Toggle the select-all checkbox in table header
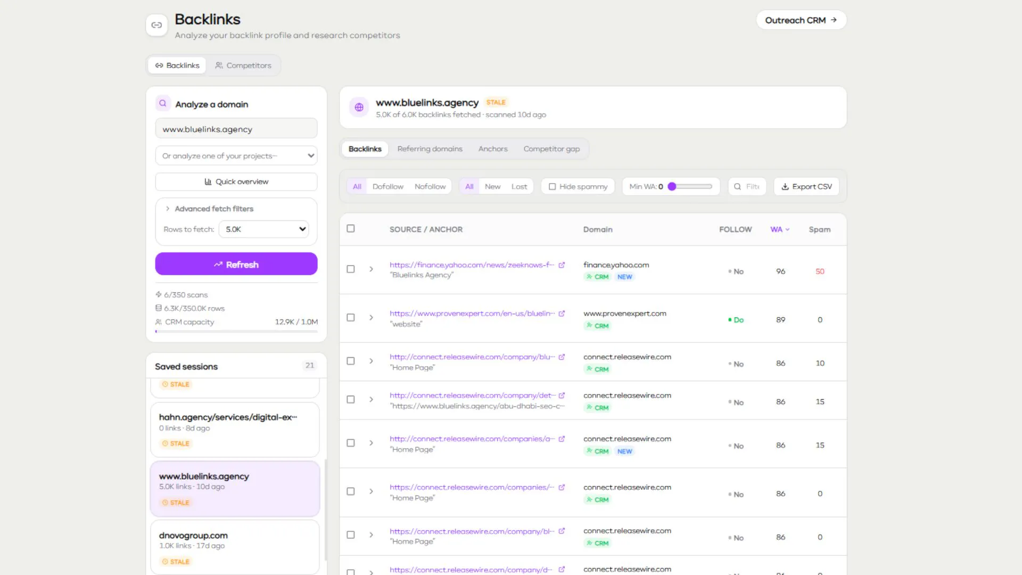This screenshot has height=575, width=1022. (351, 228)
